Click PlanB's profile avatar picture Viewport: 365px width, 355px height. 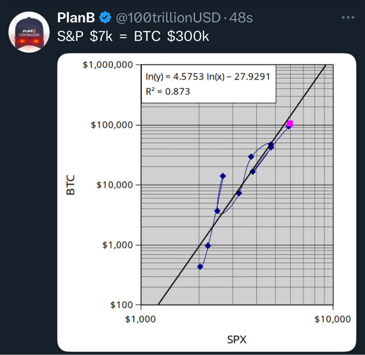(29, 32)
